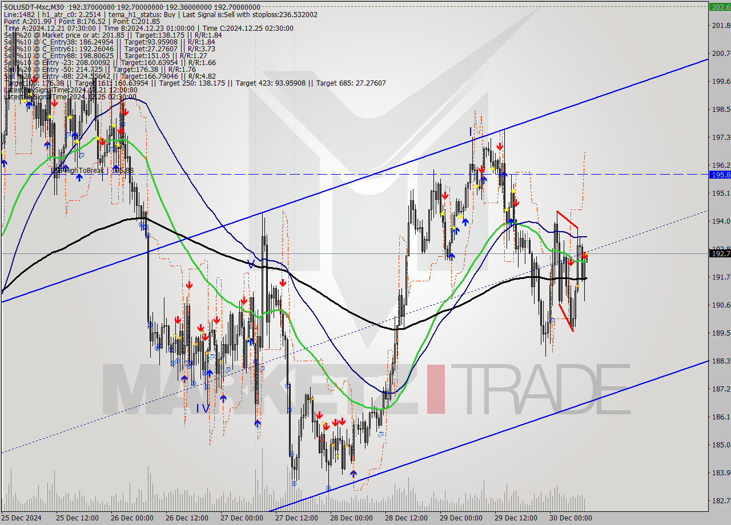Click the 200.7 price axis label
This screenshot has height=525, width=731.
click(x=721, y=53)
